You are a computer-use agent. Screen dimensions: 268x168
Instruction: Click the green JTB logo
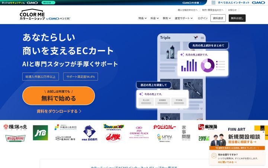40,133
